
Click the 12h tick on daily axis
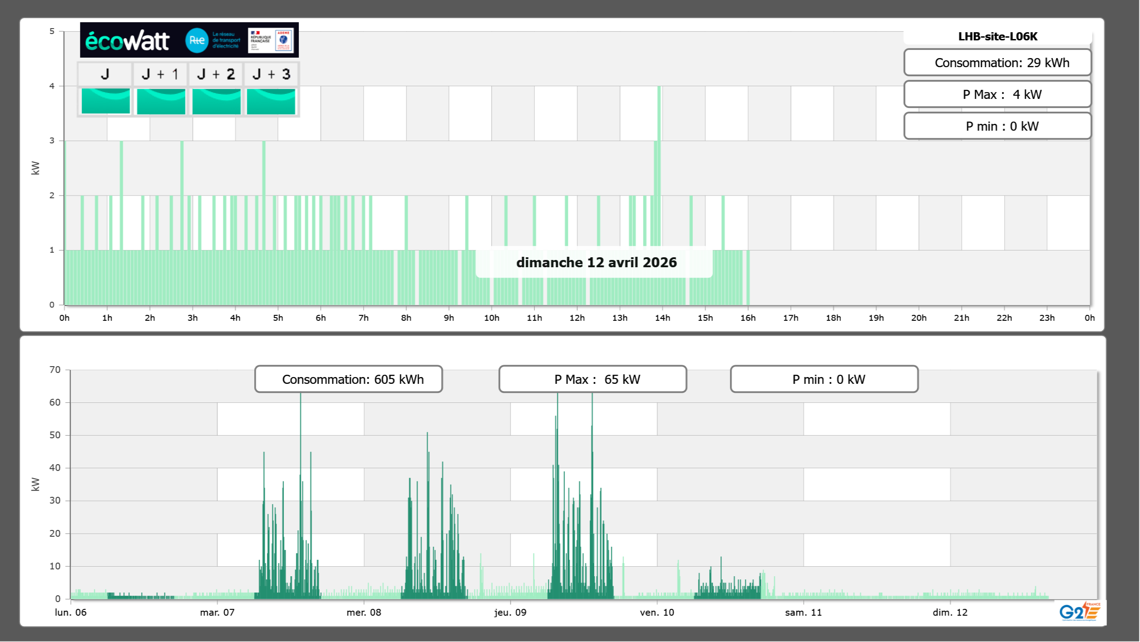coord(577,318)
